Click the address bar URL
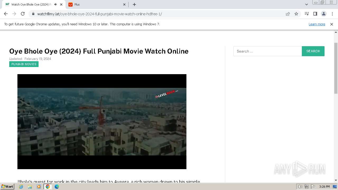 pyautogui.click(x=100, y=14)
